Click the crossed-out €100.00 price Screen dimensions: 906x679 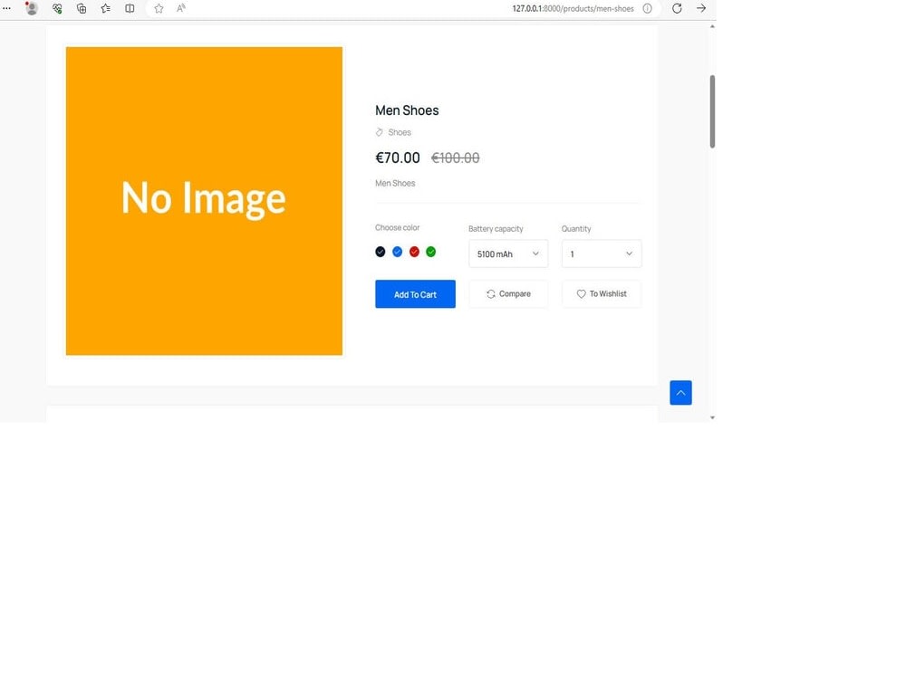tap(456, 158)
